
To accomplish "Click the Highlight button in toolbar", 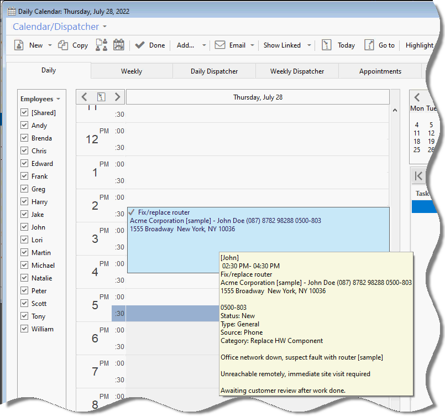I will [x=419, y=45].
